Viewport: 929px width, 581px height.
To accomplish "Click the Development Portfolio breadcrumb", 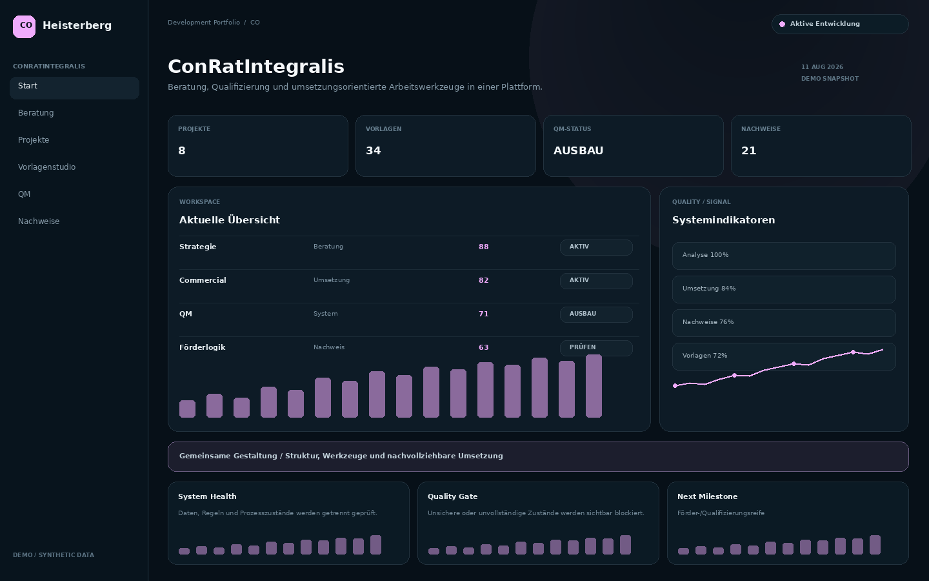I will 204,23.
